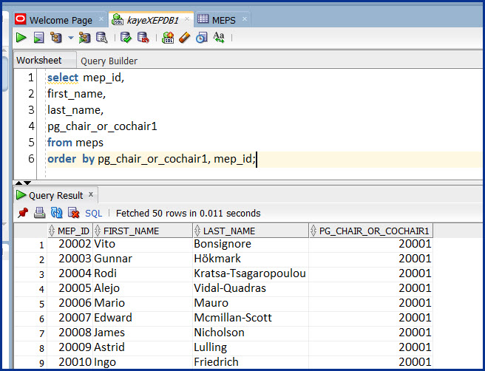Commit changes with the Commit icon
The width and height of the screenshot is (485, 371).
coord(126,38)
